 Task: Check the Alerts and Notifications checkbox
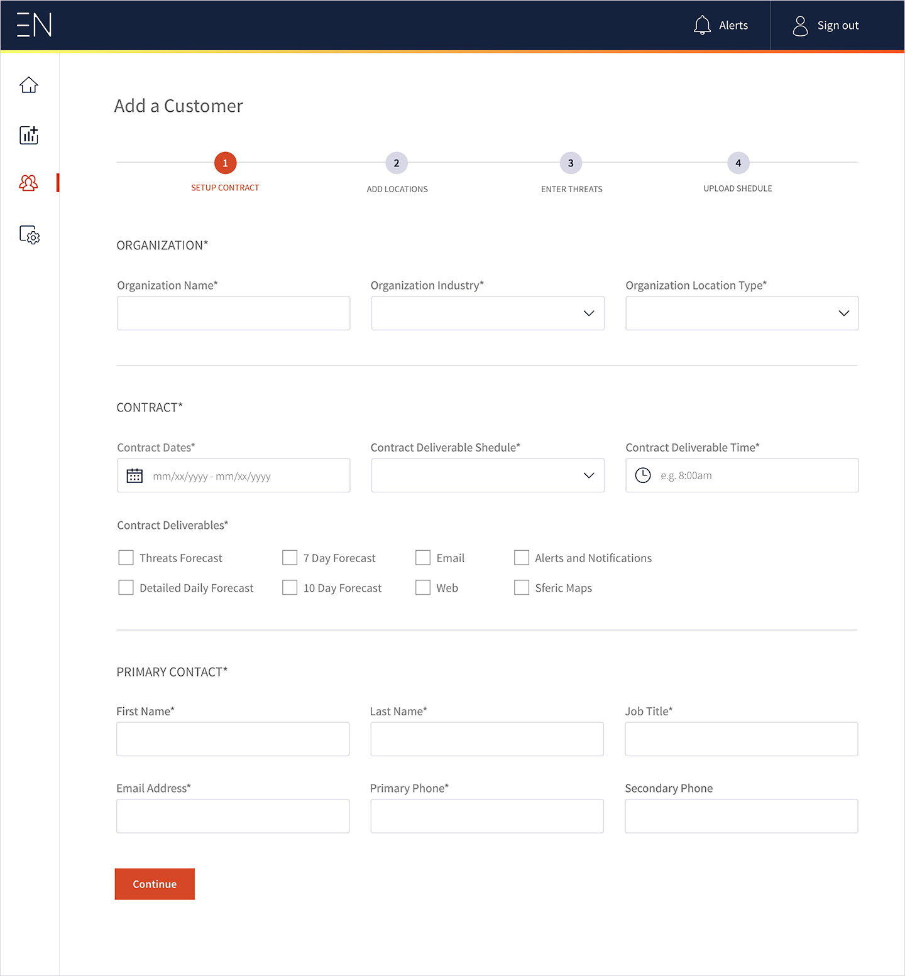522,558
